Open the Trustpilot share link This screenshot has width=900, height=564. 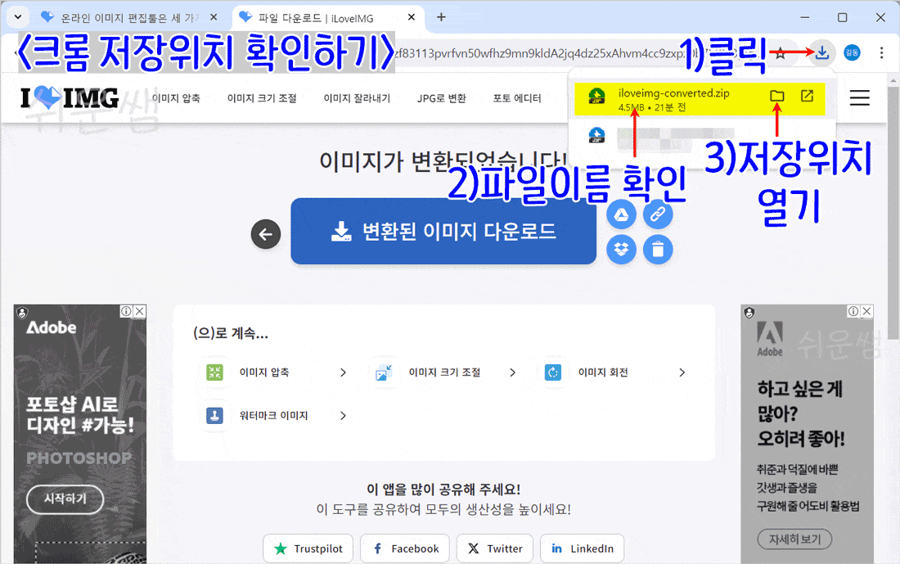[308, 548]
